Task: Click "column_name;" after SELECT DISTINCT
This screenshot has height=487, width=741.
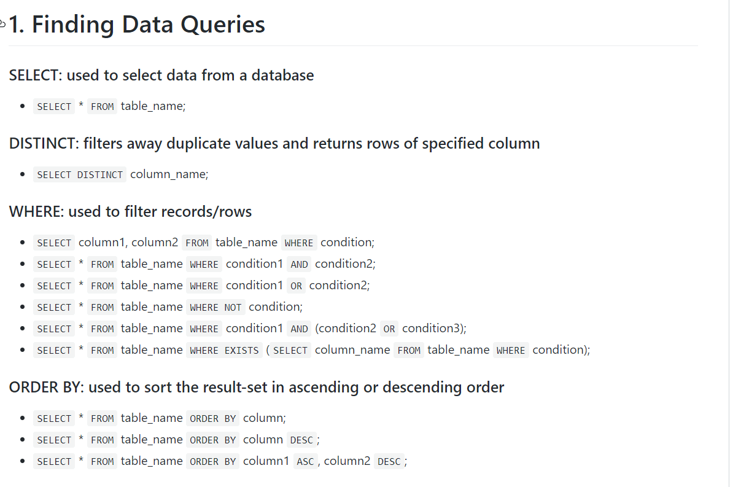Action: [169, 174]
